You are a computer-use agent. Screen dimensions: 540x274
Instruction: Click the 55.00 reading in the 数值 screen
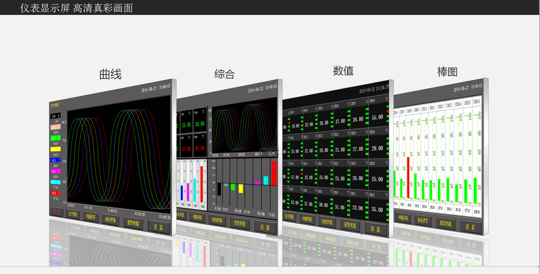[x=377, y=117]
